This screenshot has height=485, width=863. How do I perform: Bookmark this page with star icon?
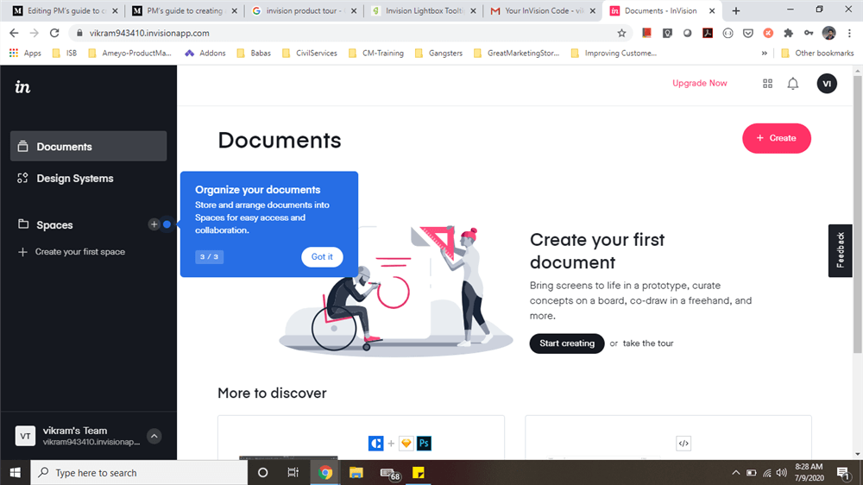(621, 33)
